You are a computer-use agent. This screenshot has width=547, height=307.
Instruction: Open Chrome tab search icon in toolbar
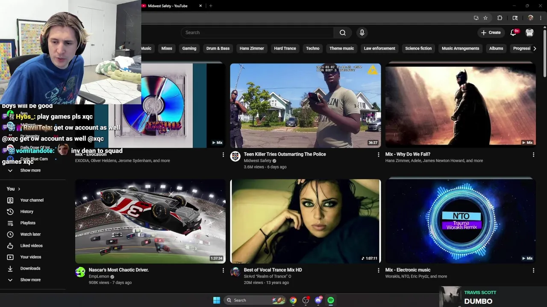tap(515, 18)
